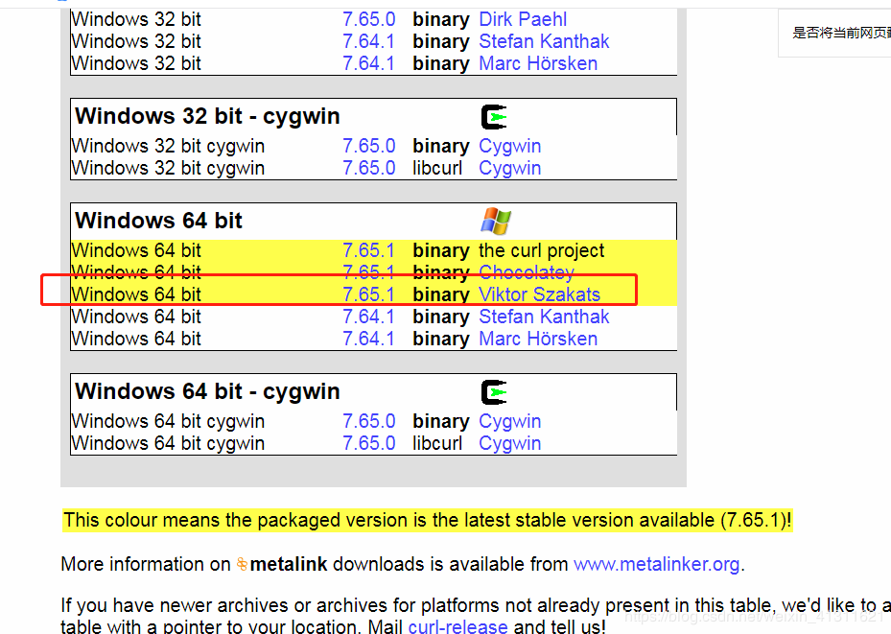Click the curl-release mail link
Viewport: 891px width, 634px height.
pos(458,626)
